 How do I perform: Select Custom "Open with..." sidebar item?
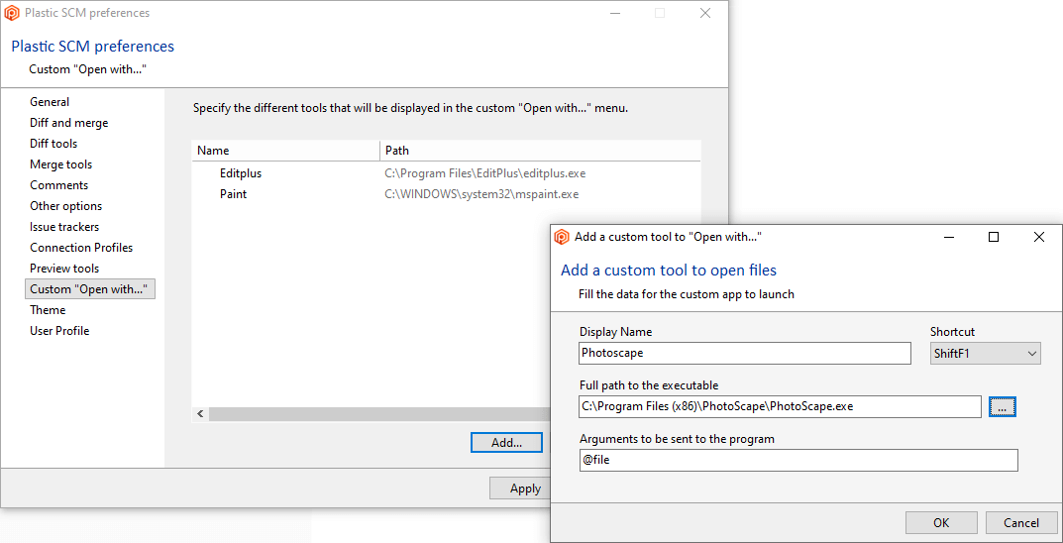click(90, 289)
